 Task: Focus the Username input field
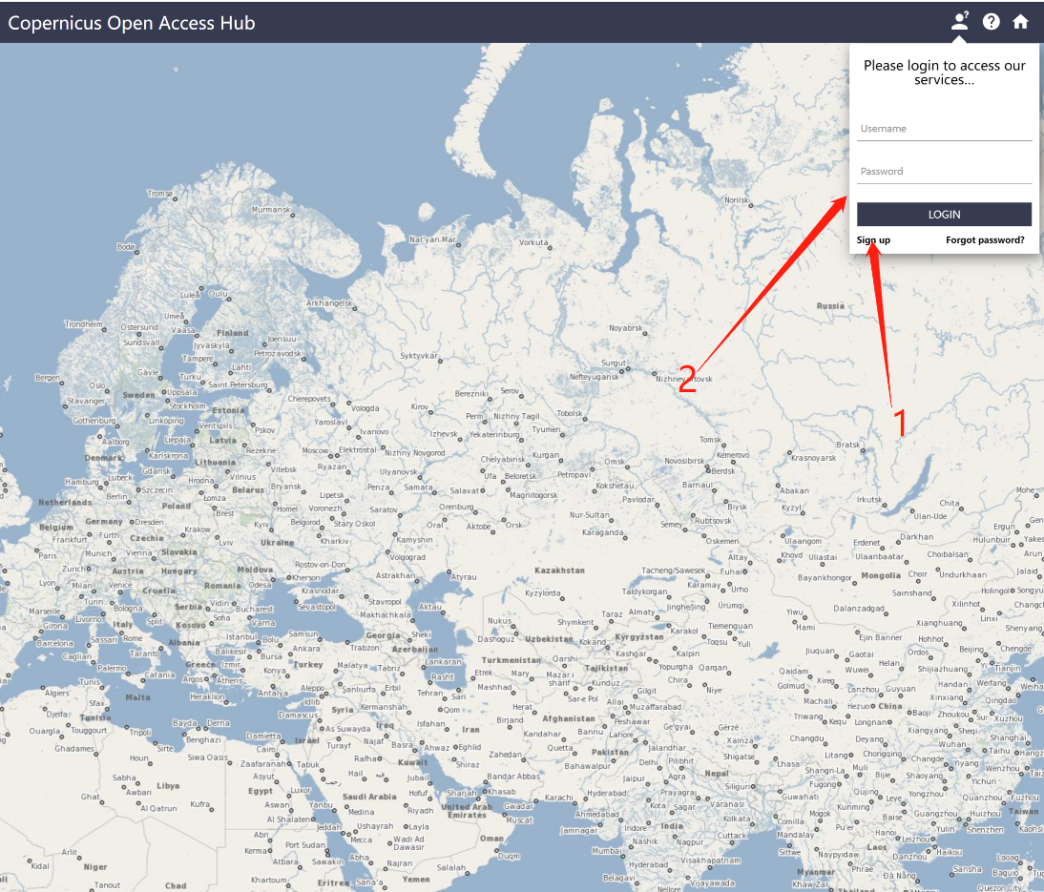(944, 129)
